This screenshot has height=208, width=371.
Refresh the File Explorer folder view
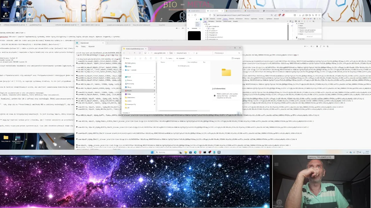140,53
